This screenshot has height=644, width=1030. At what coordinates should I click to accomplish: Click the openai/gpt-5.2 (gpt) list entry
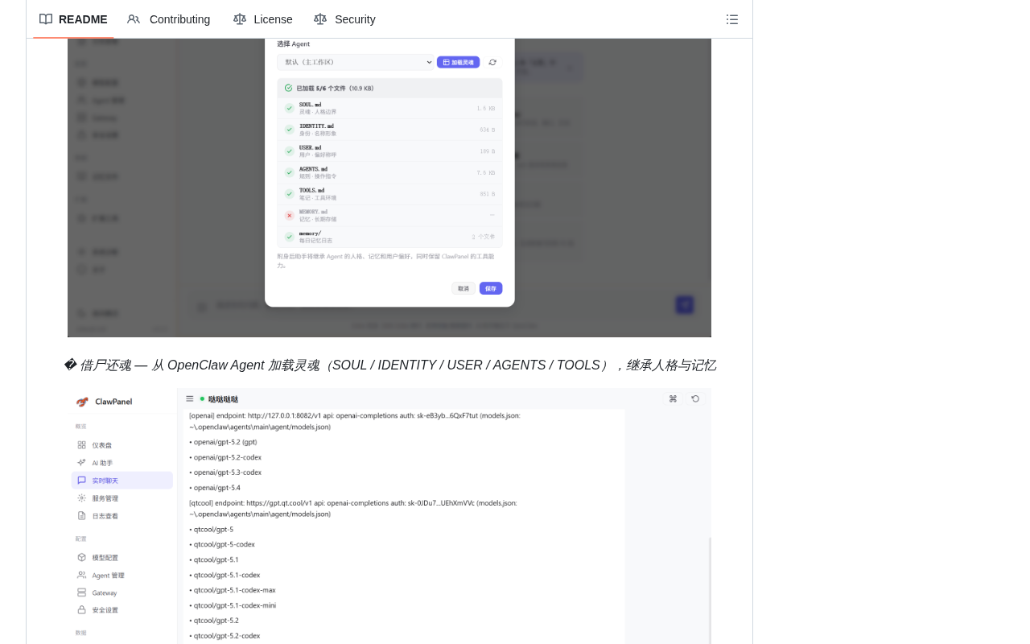click(x=224, y=442)
